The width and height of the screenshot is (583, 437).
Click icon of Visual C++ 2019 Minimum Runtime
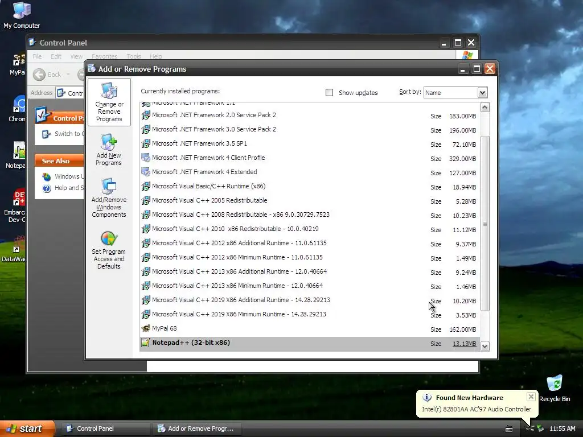tap(146, 314)
